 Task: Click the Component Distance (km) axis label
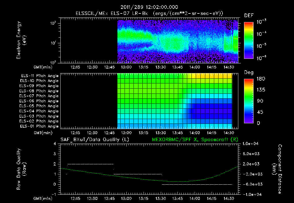[x=277, y=169]
